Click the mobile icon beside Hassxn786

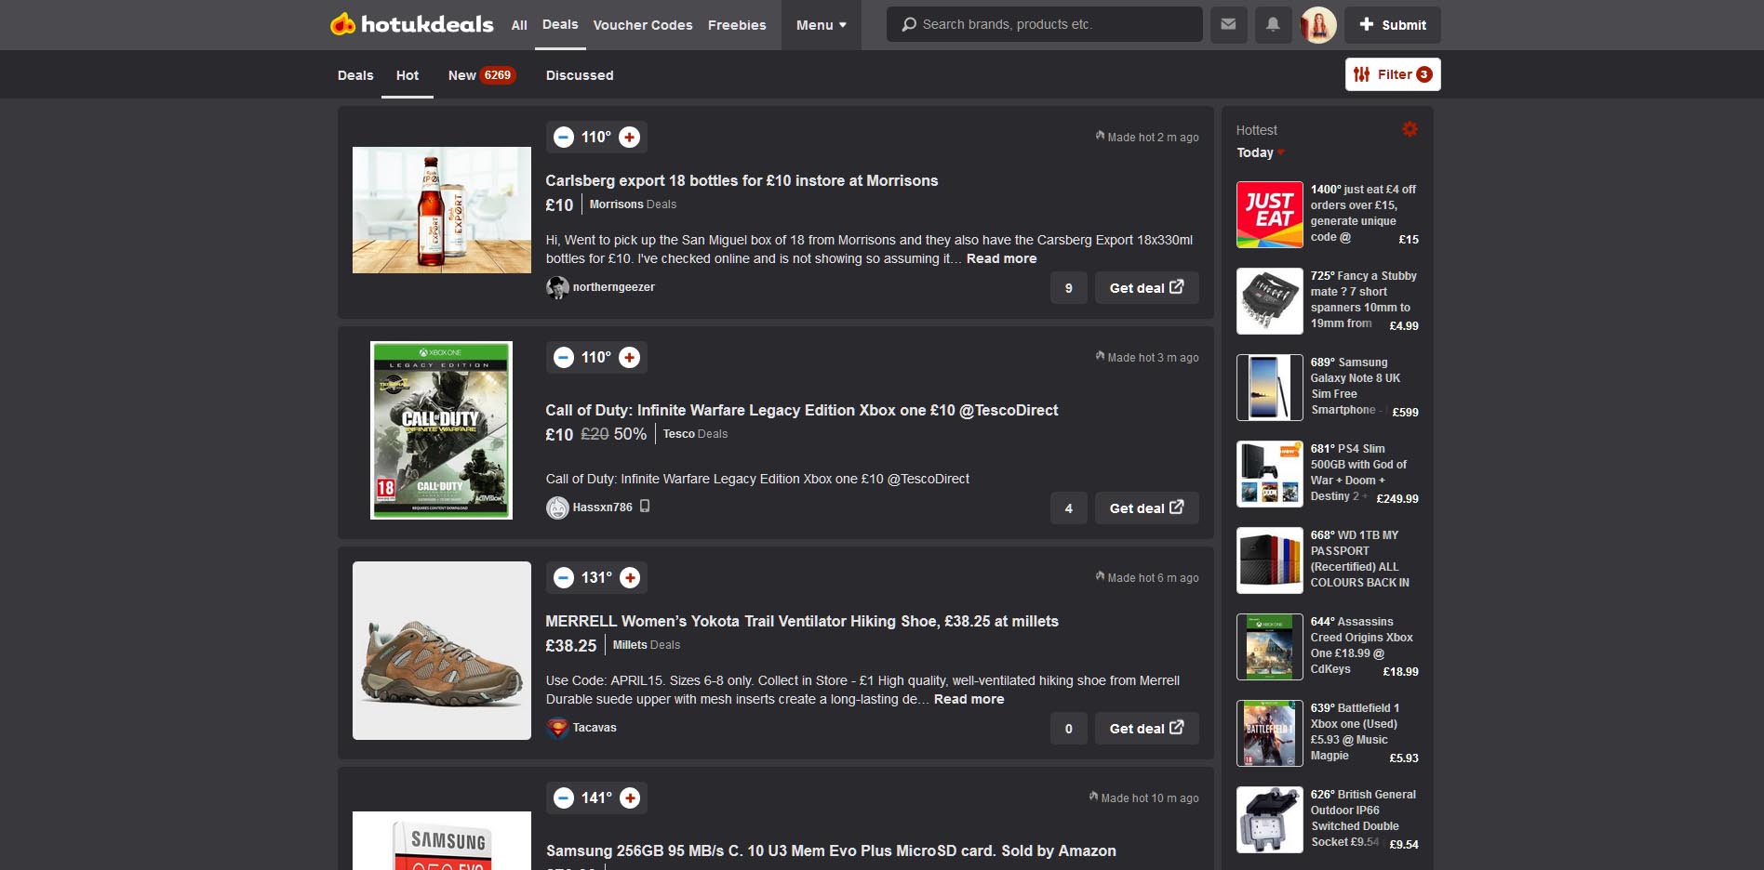click(647, 507)
